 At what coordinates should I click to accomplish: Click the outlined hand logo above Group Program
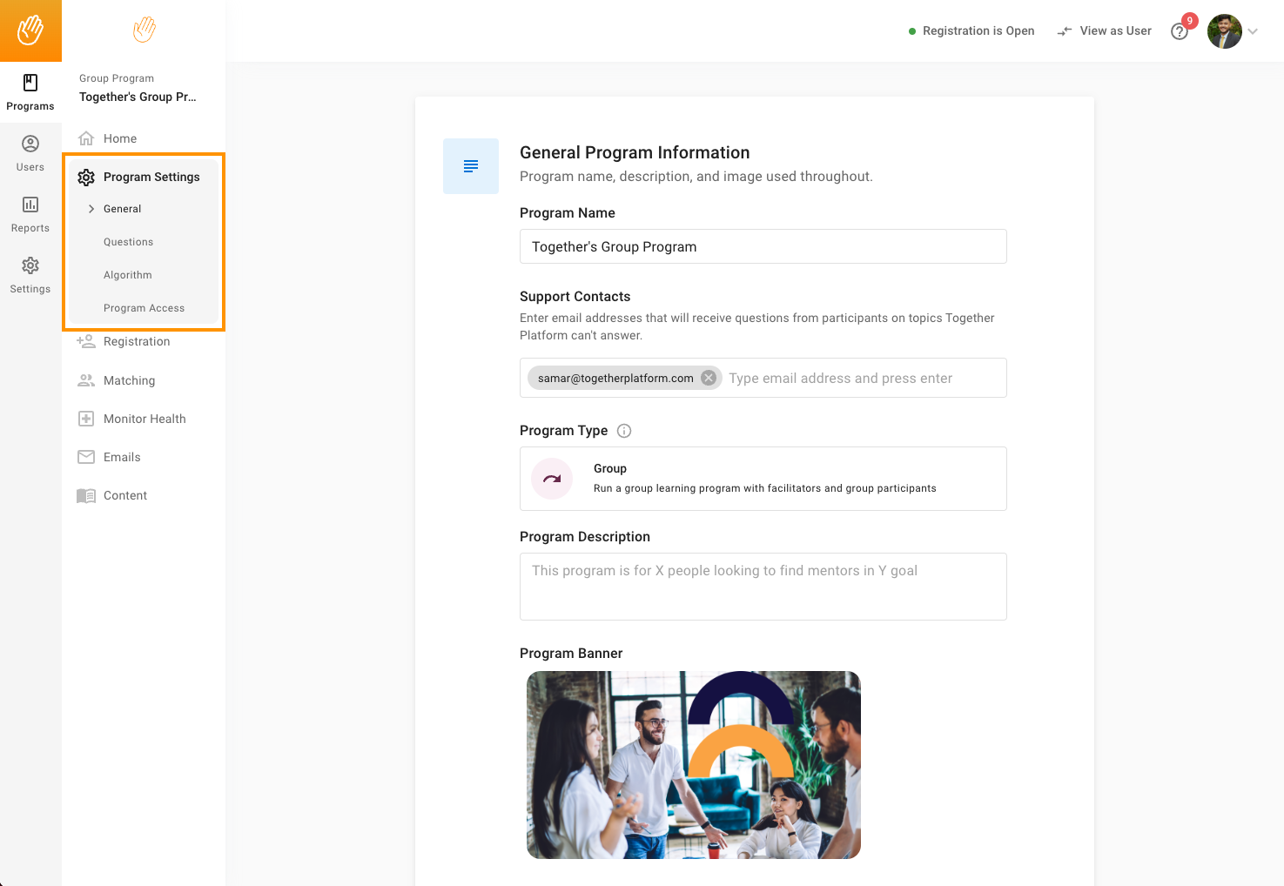[x=144, y=30]
